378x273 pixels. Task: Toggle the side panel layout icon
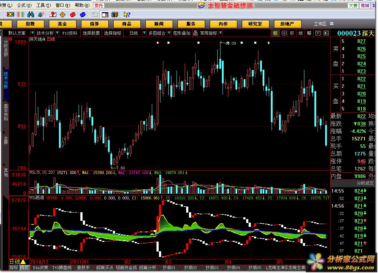(x=105, y=14)
